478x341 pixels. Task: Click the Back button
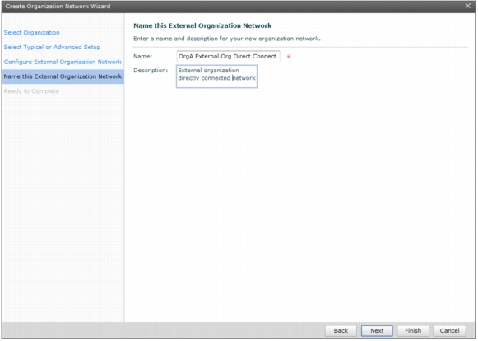pos(341,330)
